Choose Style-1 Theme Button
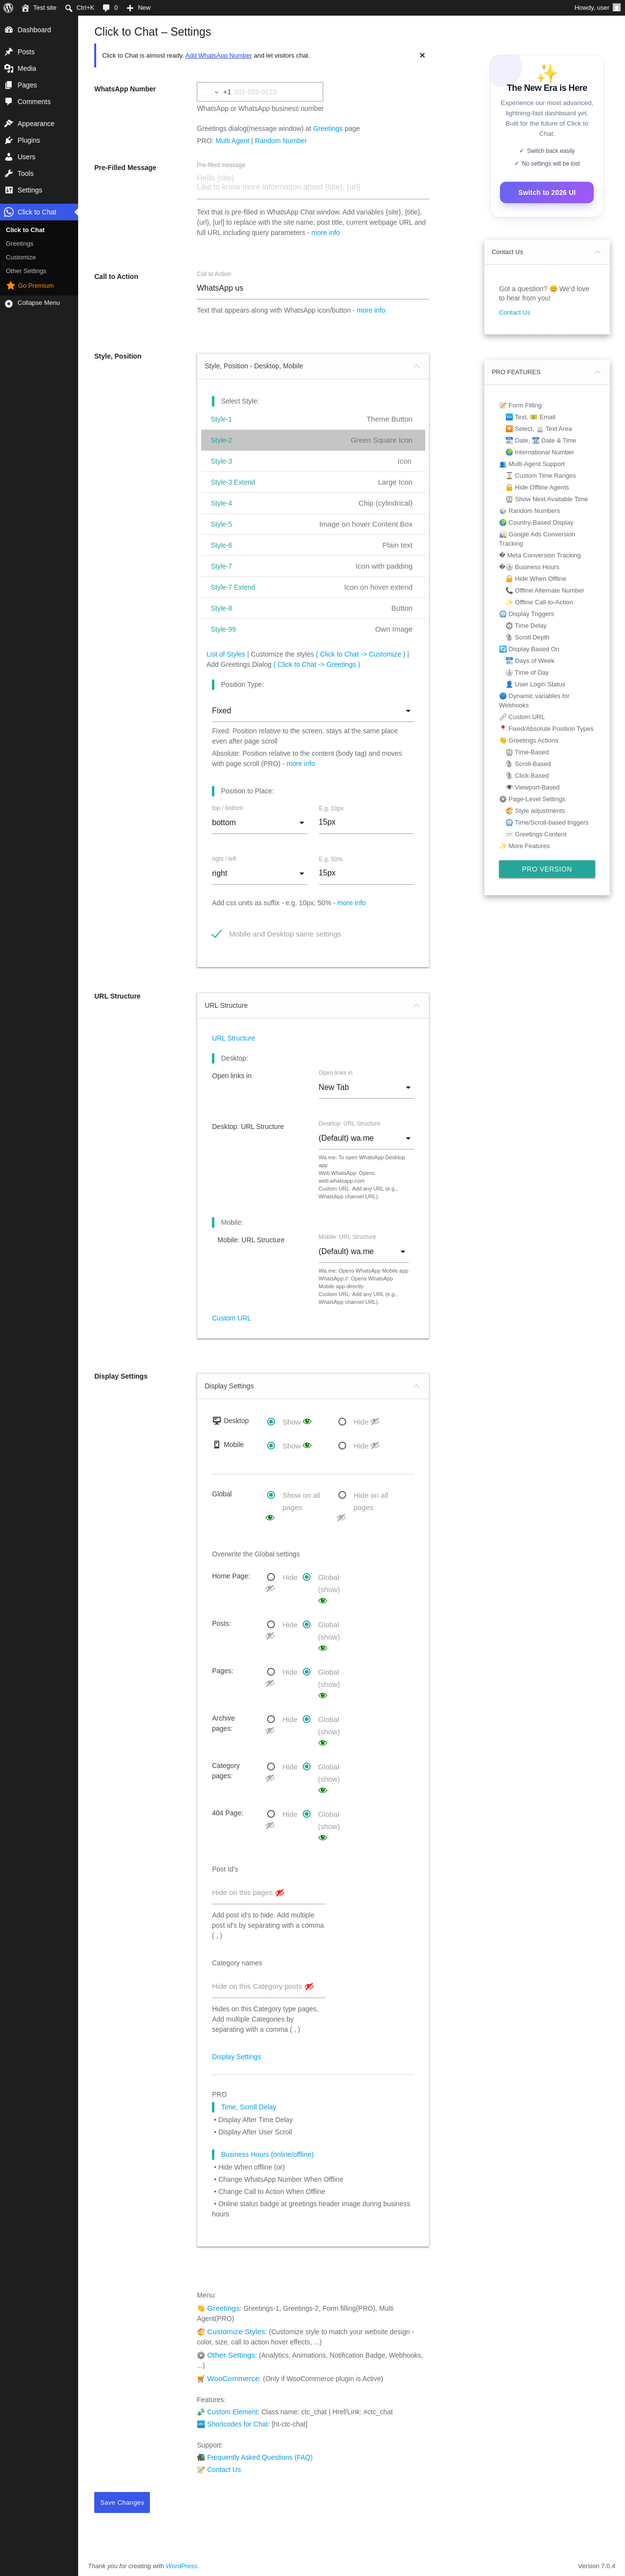 click(x=313, y=419)
